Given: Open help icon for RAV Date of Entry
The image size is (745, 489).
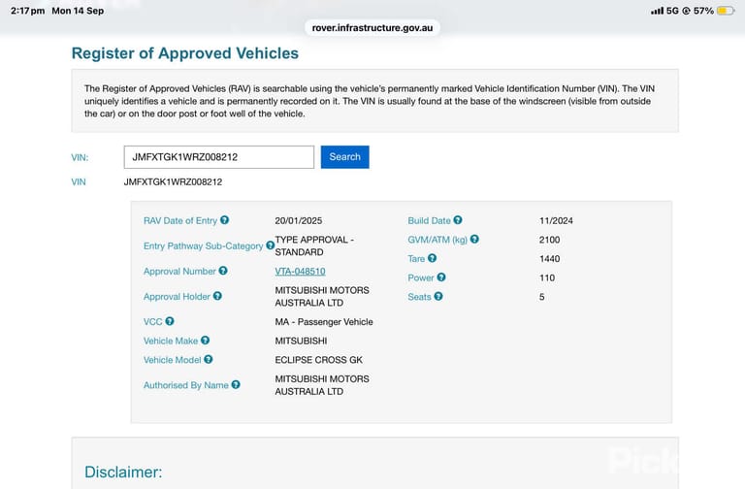Looking at the screenshot, I should [x=224, y=220].
